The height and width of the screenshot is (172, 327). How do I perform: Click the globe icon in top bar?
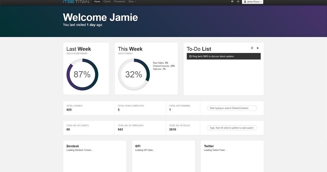238,2
